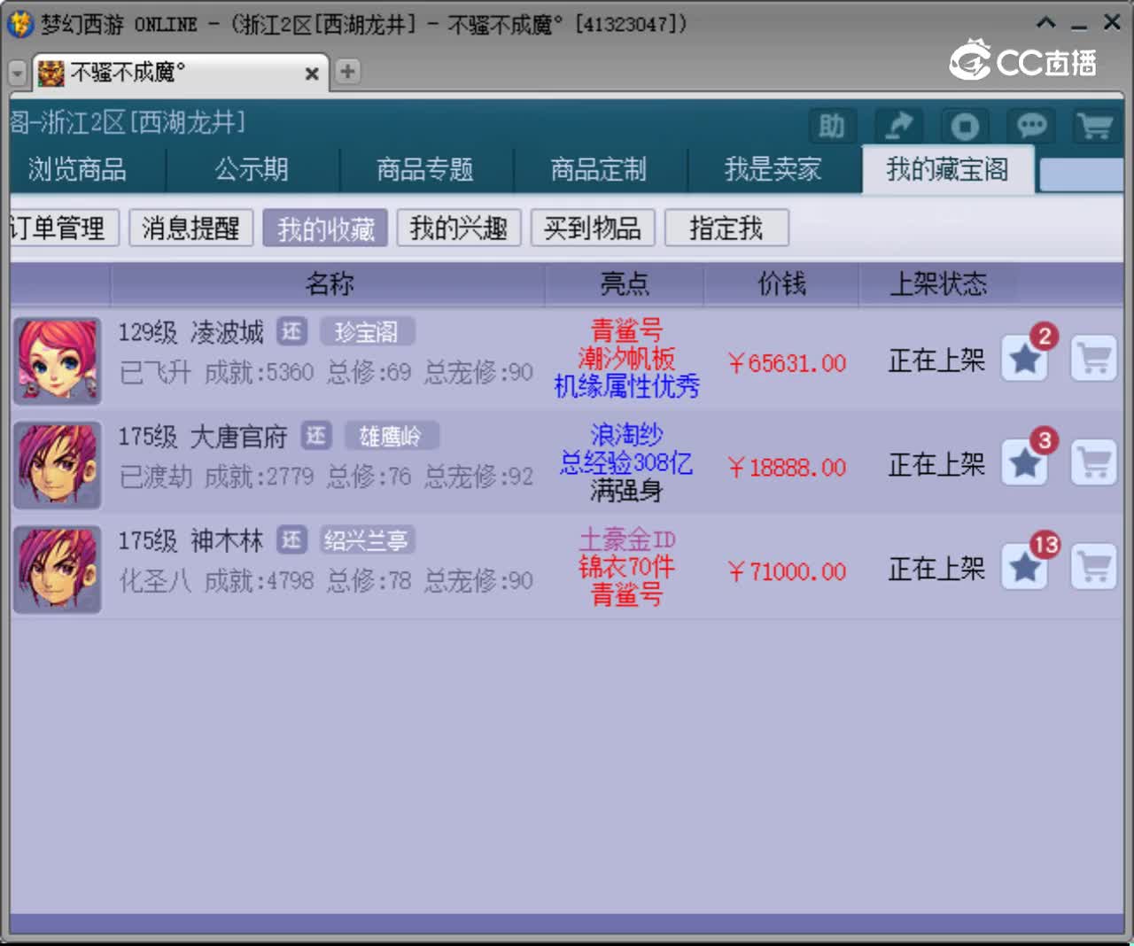1134x946 pixels.
Task: Click the round record icon in header
Action: (965, 126)
